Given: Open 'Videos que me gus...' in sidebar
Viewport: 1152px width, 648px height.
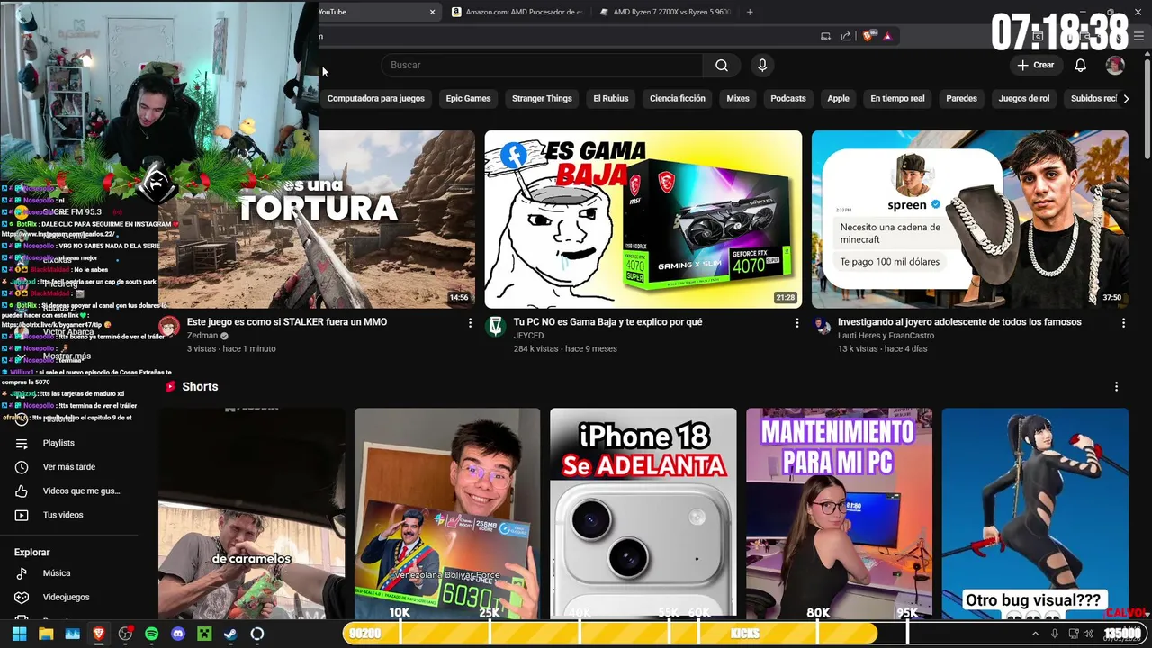Looking at the screenshot, I should pos(79,490).
